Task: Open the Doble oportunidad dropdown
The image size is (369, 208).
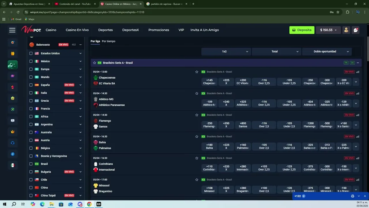Action: click(x=327, y=51)
